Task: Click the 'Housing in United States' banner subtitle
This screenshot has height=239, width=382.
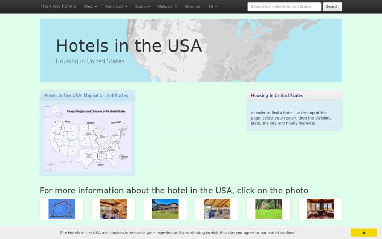Action: tap(90, 61)
